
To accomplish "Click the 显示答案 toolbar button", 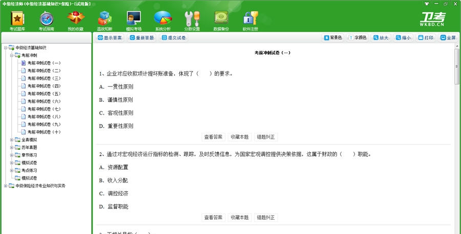I will tap(110, 38).
